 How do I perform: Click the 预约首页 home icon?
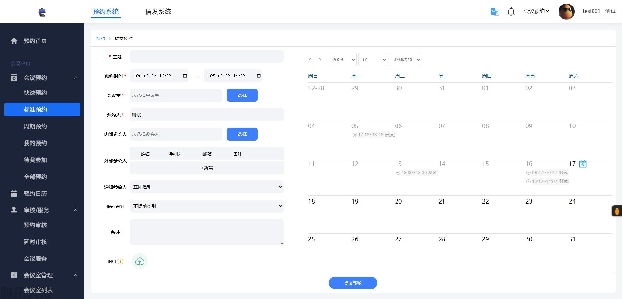(14, 41)
